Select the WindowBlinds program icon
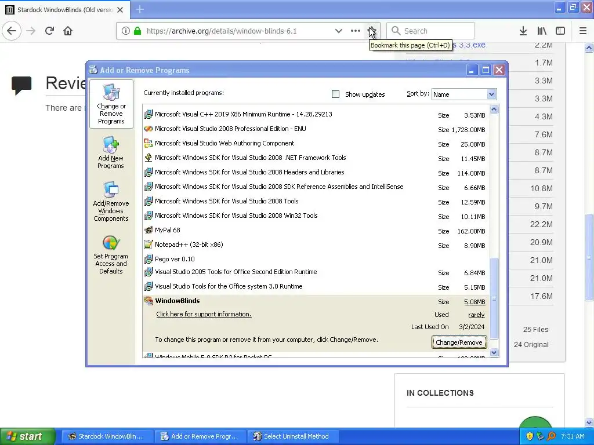This screenshot has width=594, height=445. coord(148,301)
